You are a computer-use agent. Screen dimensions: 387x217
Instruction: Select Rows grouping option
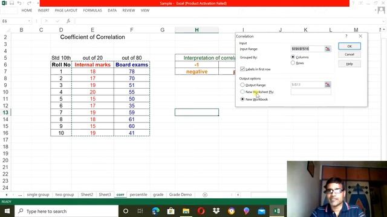click(293, 63)
